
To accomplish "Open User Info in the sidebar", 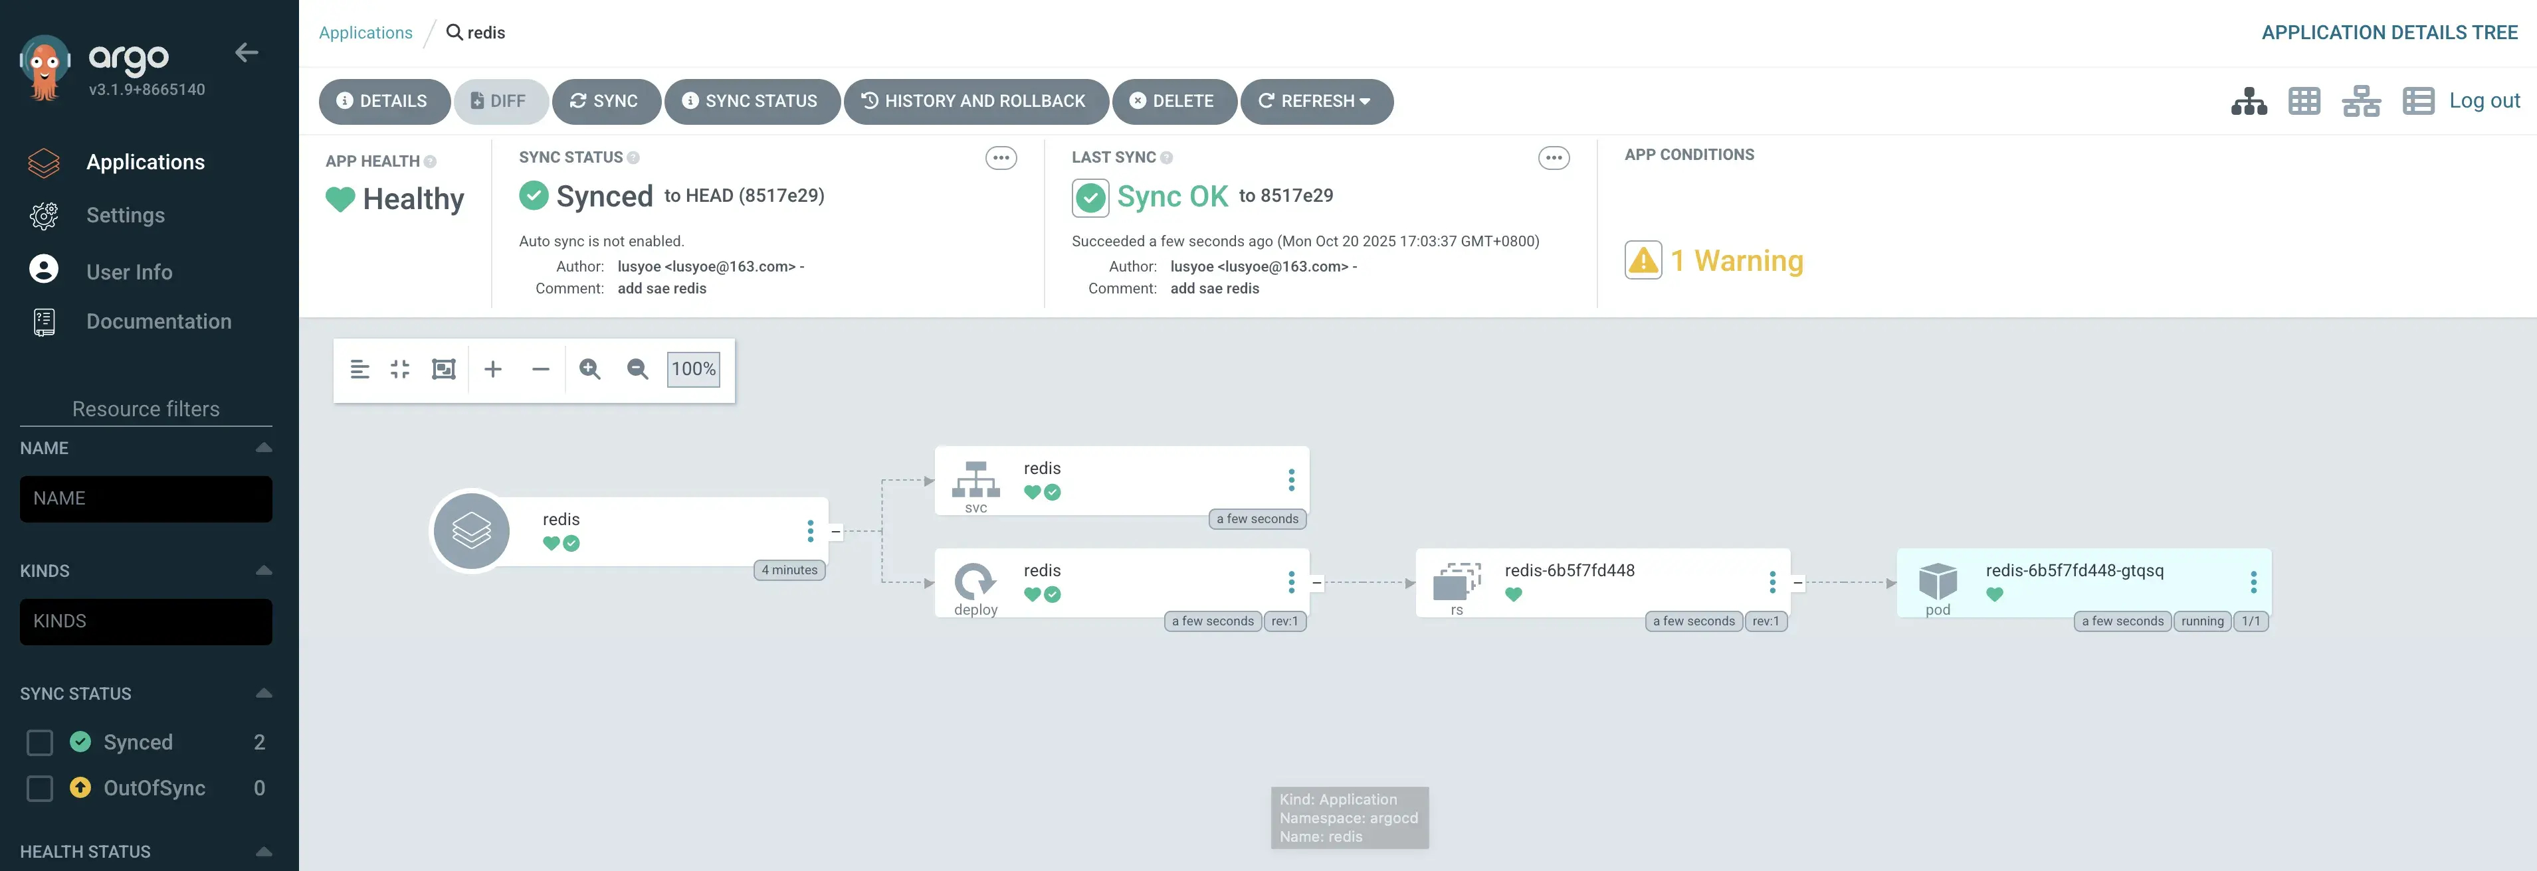I will click(x=129, y=272).
